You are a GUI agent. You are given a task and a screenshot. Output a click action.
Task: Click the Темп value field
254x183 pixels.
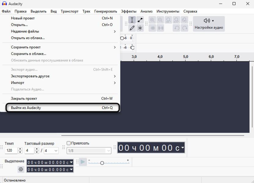[x=11, y=151]
